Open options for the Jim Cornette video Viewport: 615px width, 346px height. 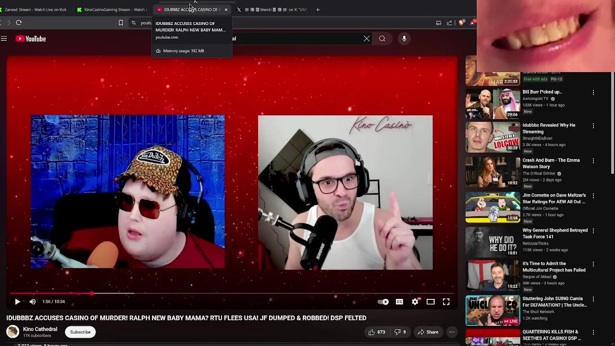pyautogui.click(x=593, y=196)
